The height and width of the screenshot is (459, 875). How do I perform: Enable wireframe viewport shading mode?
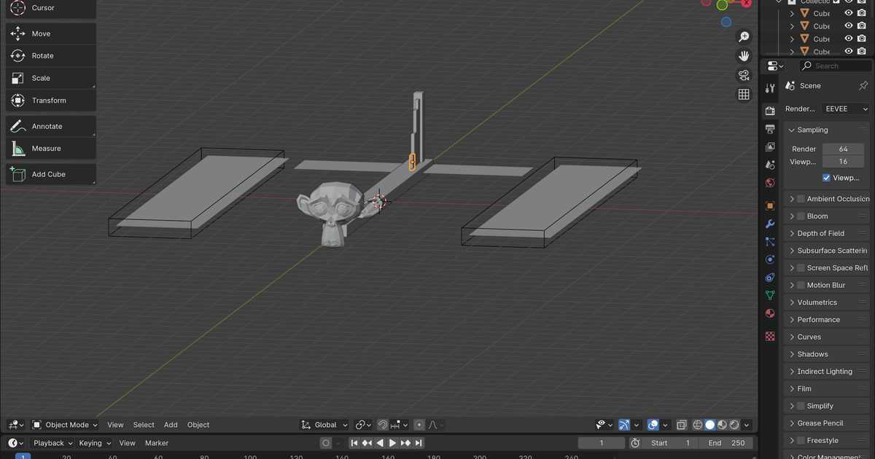click(698, 425)
